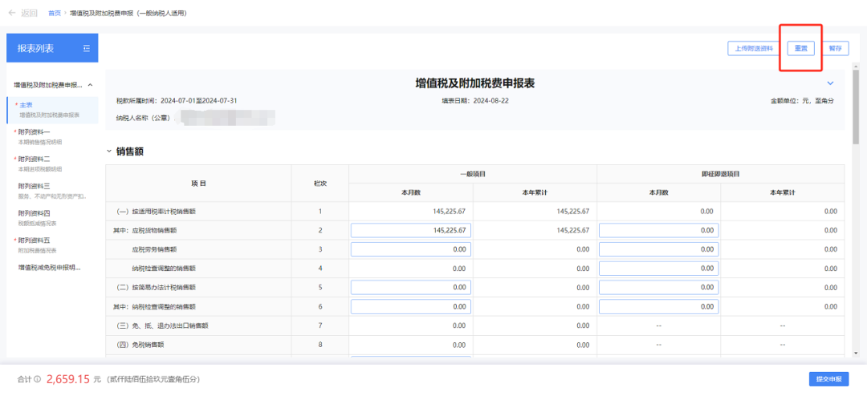Click the 暂存 button
Viewport: 867px width, 400px height.
pos(835,49)
